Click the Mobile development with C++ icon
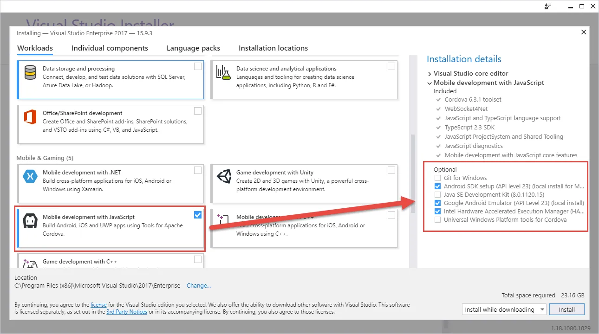The width and height of the screenshot is (599, 334). click(224, 219)
